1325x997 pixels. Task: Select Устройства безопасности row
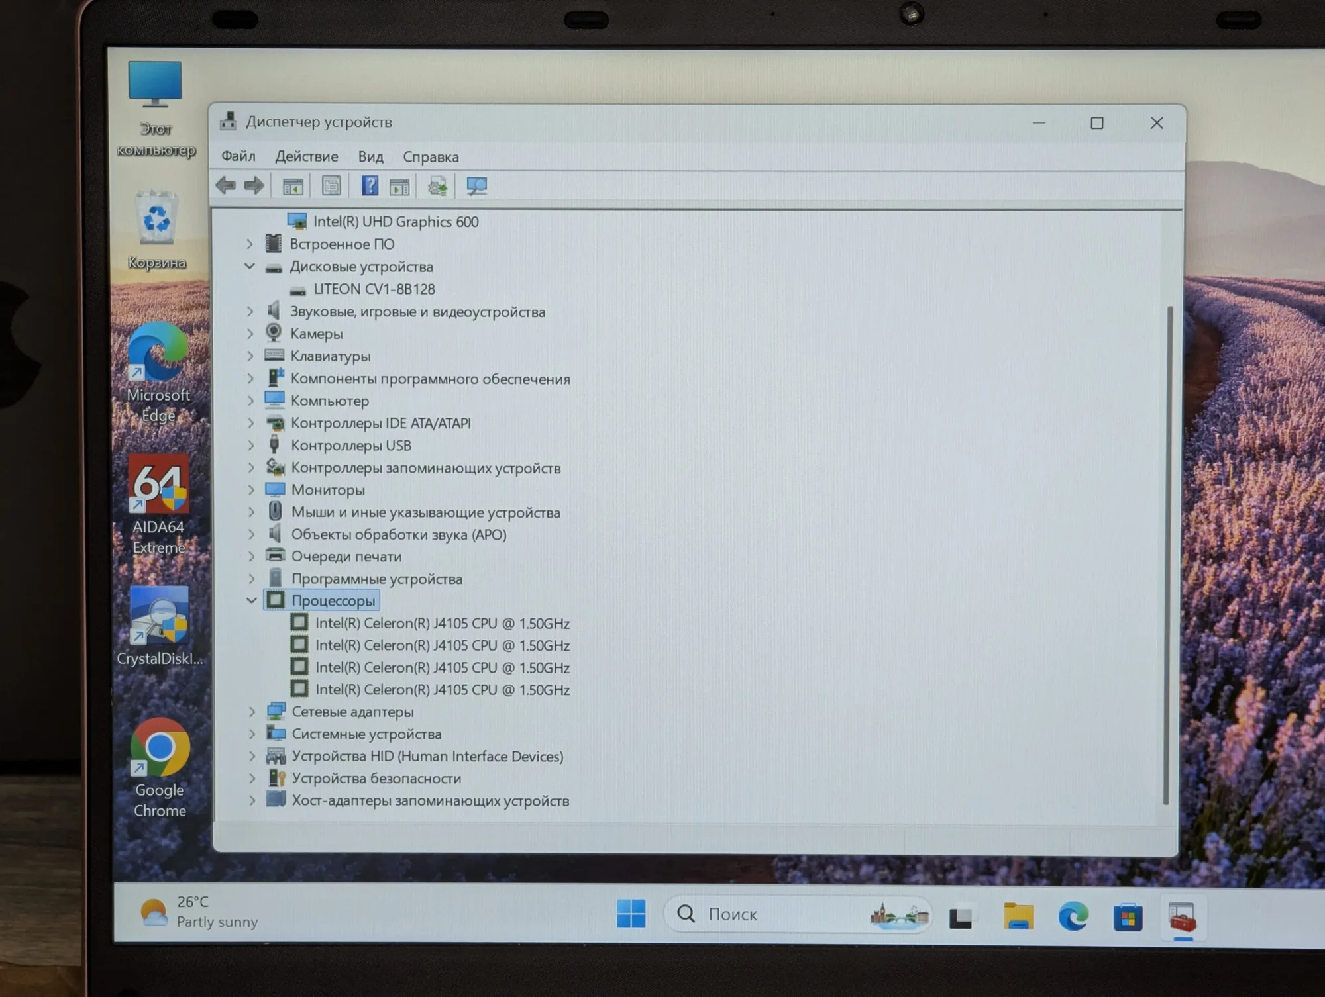click(x=364, y=779)
